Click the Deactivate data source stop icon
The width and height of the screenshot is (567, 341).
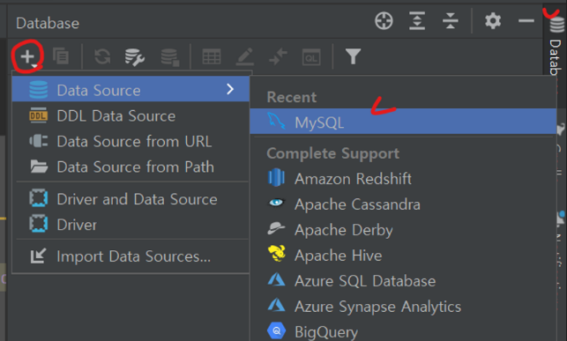(x=170, y=57)
